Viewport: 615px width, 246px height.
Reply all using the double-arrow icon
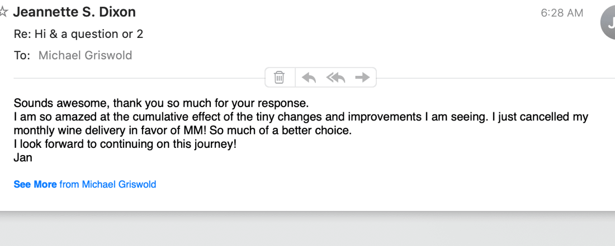pos(336,78)
